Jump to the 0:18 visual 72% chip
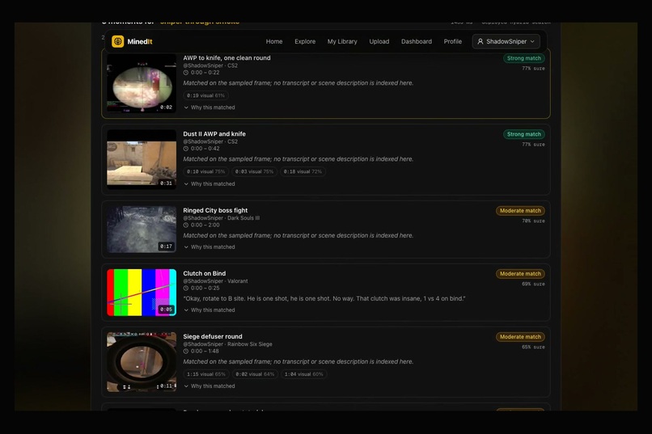Image resolution: width=652 pixels, height=434 pixels. click(303, 171)
